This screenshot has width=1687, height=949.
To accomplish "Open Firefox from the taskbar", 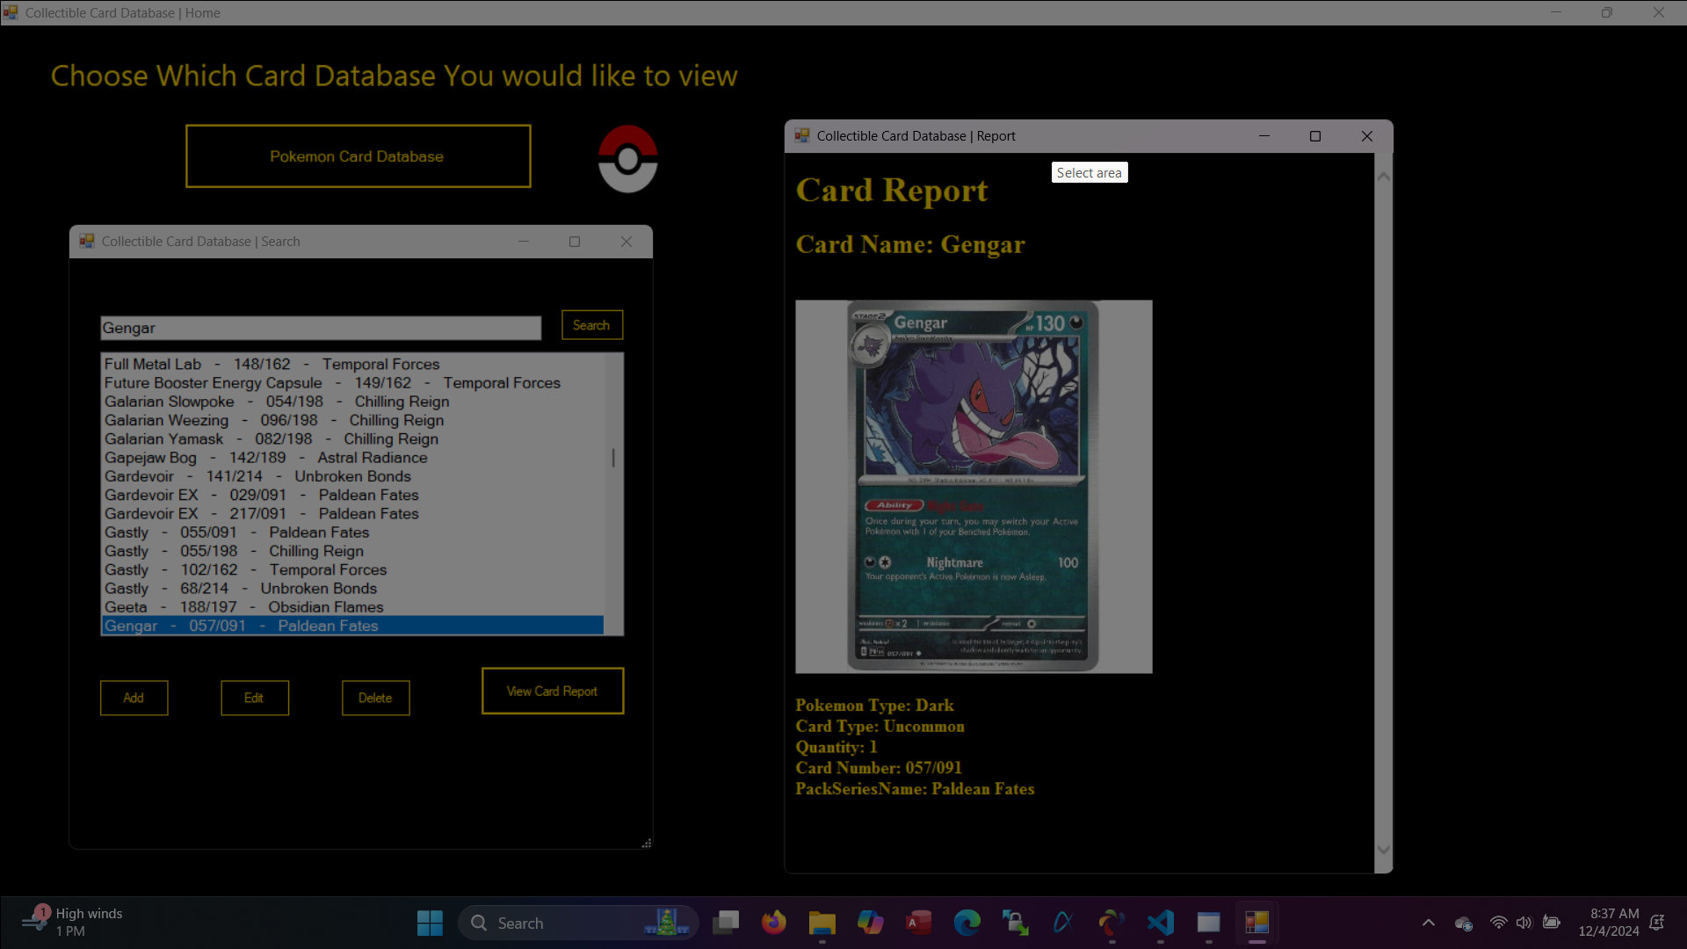I will [x=773, y=923].
